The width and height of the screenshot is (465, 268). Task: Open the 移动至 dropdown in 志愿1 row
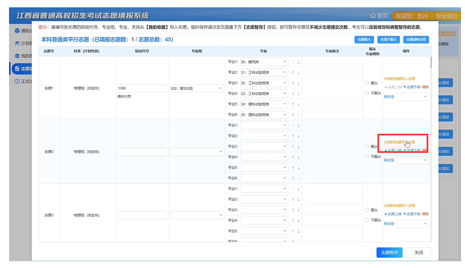414,96
